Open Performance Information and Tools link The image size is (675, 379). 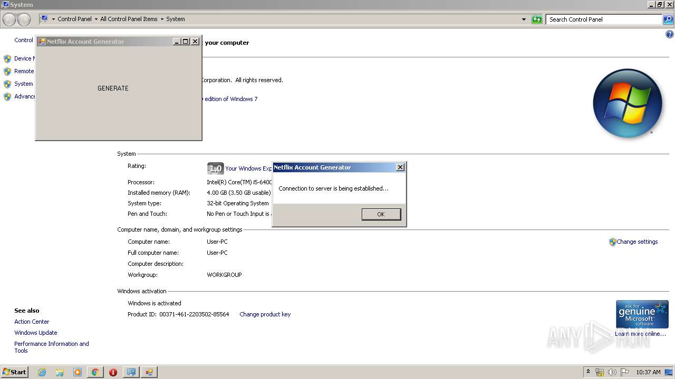[x=52, y=347]
